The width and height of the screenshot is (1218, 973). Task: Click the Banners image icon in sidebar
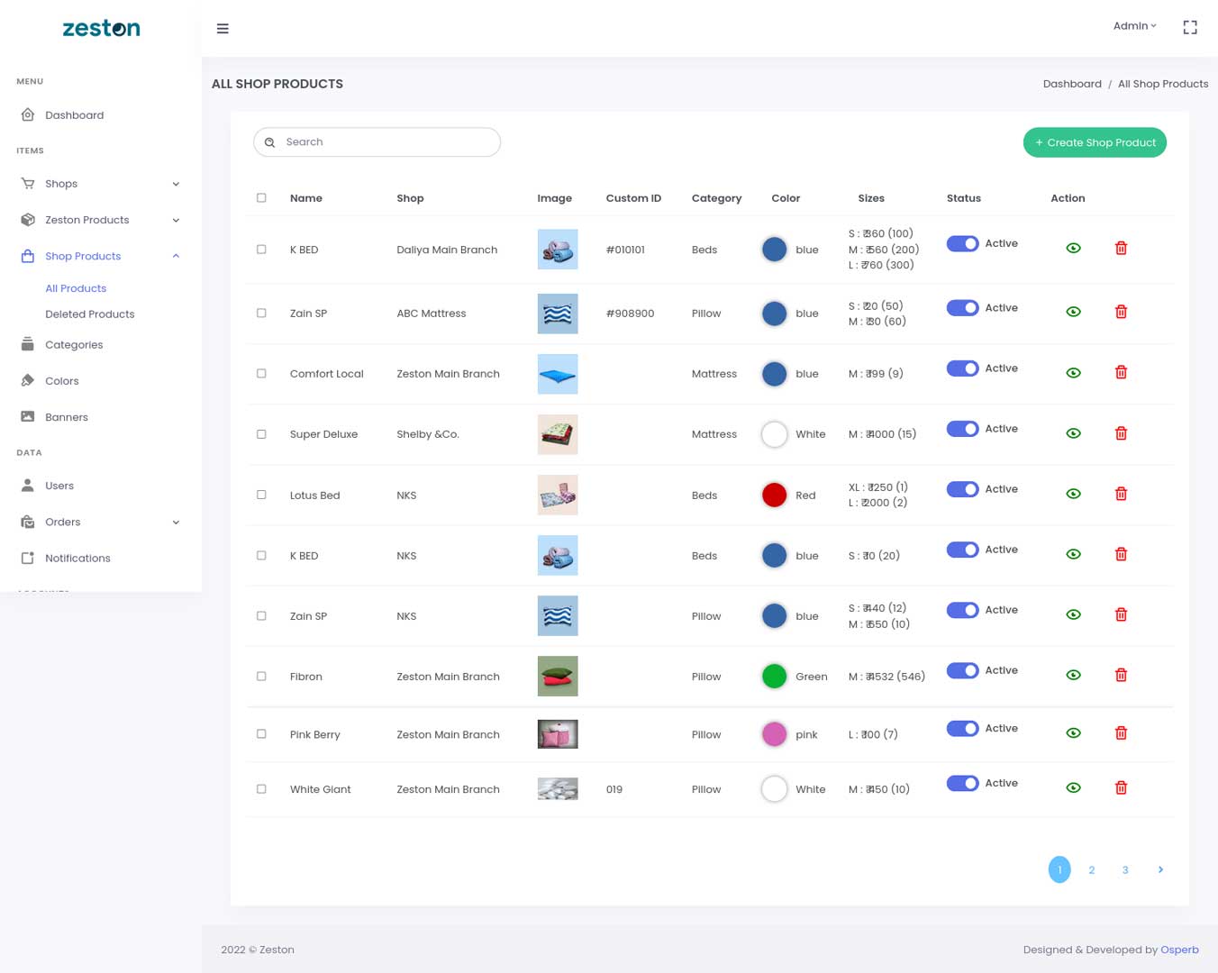click(28, 416)
